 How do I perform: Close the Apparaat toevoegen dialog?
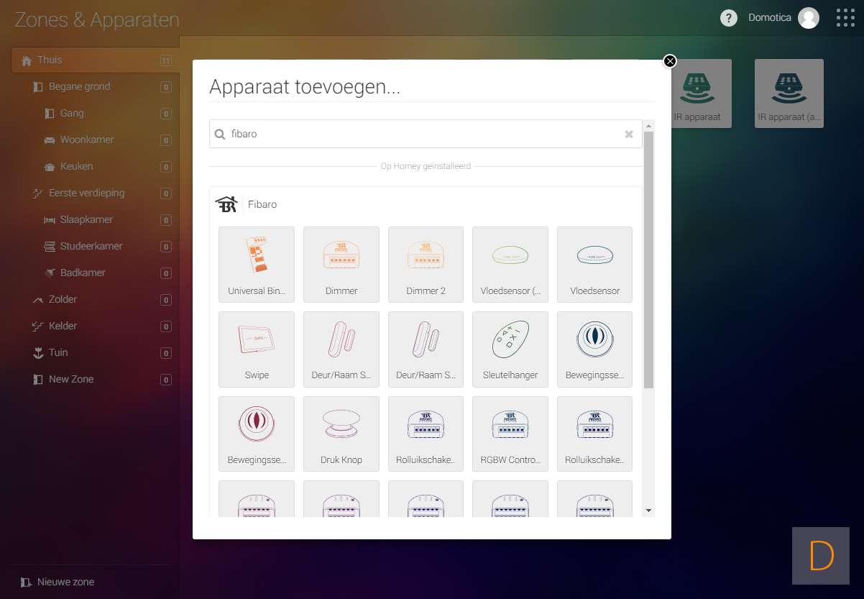[x=670, y=61]
